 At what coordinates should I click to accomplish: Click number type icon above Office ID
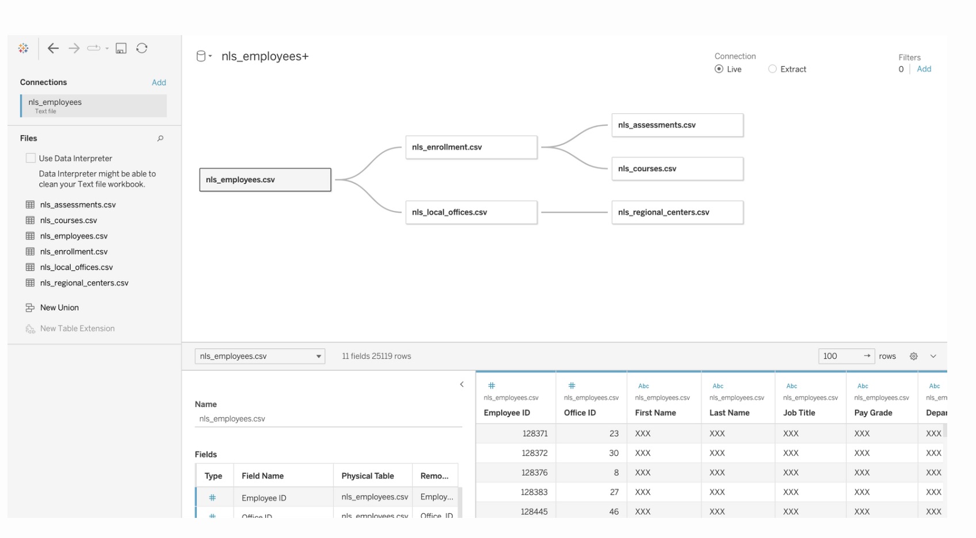(x=571, y=386)
